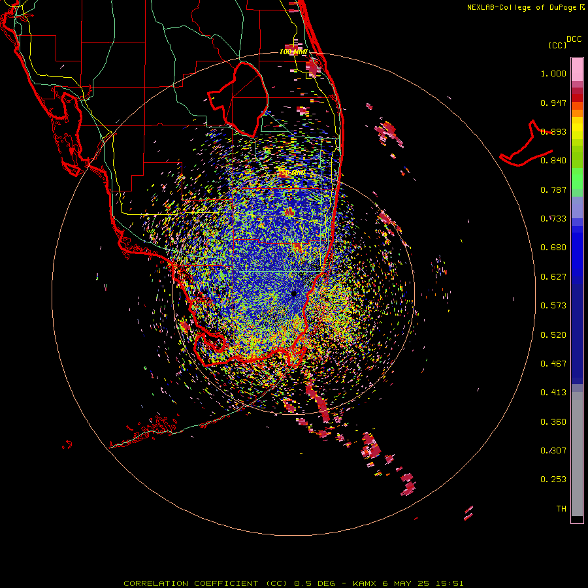Select the 0.893 scale value
588x588 pixels.
click(553, 131)
